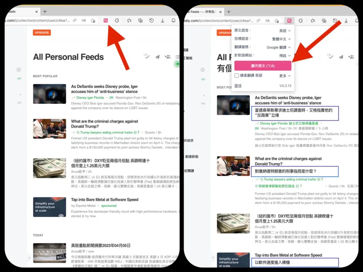Viewport: 363px width, 272px height.
Task: Open the Favorites list icon in the left browser toolbar
Action: 129,21
